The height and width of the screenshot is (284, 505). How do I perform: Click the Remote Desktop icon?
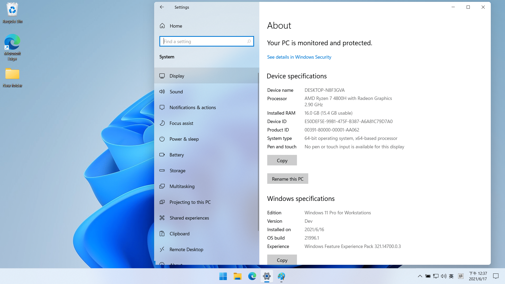pyautogui.click(x=162, y=249)
